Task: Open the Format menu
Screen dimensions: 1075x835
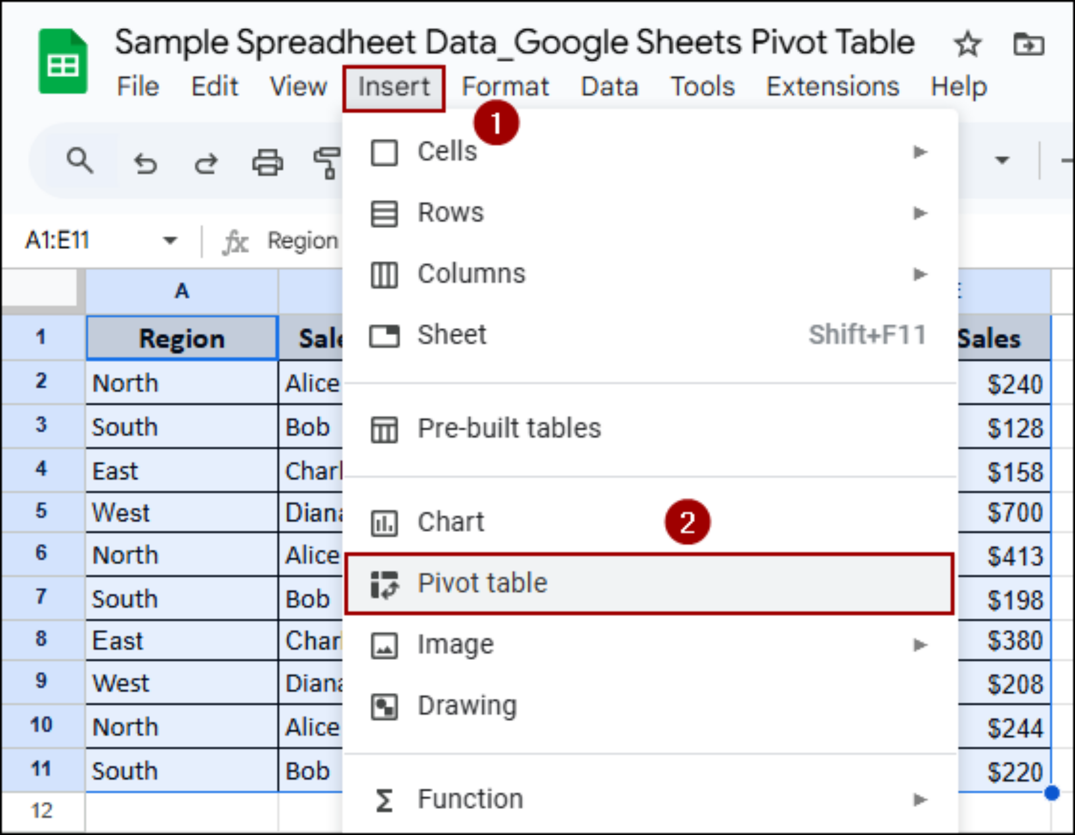Action: tap(505, 87)
